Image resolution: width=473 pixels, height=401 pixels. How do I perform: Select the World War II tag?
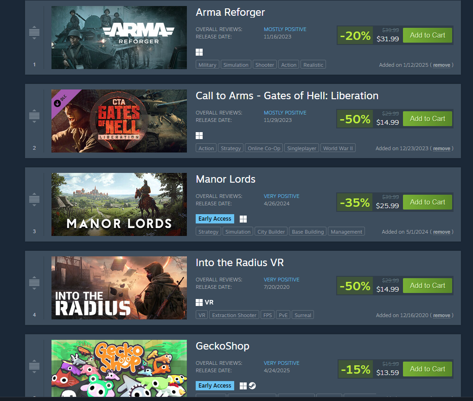pyautogui.click(x=338, y=148)
